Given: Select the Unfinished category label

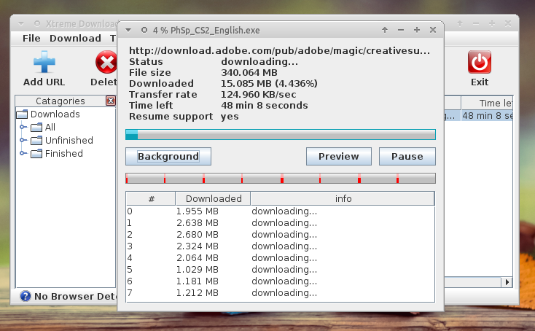Looking at the screenshot, I should [69, 140].
